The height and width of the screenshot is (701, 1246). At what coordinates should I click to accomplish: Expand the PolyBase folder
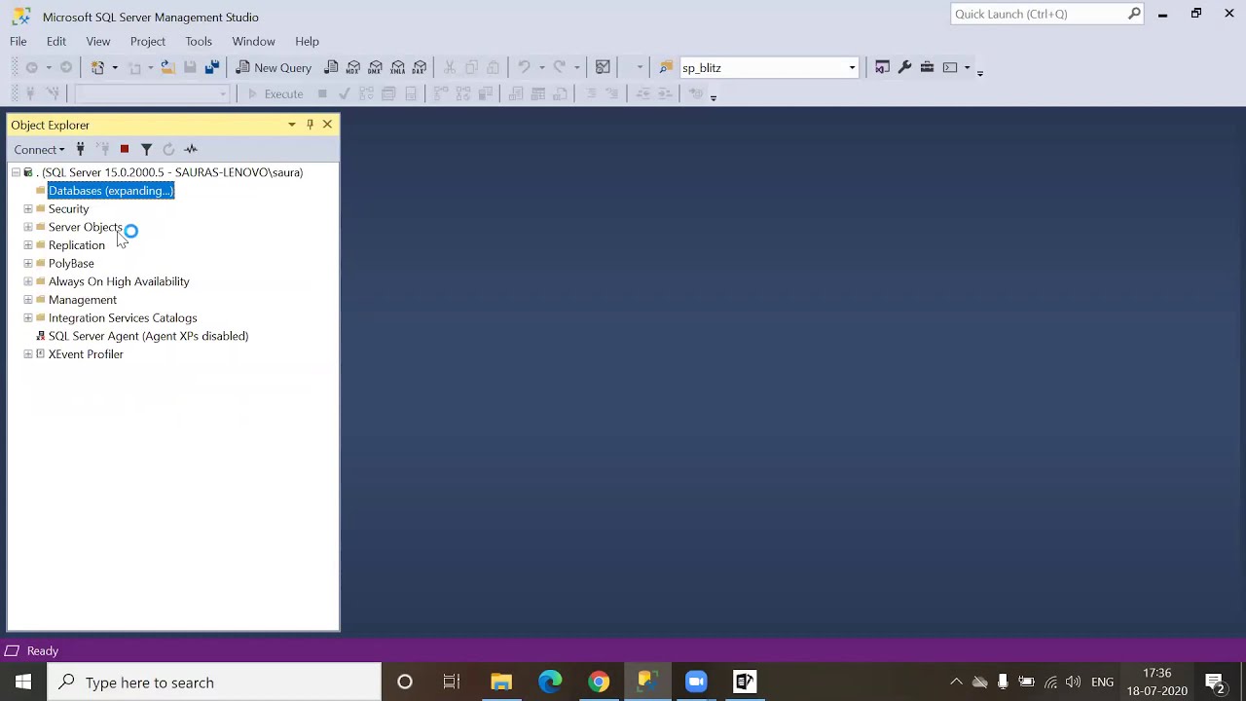pyautogui.click(x=28, y=264)
